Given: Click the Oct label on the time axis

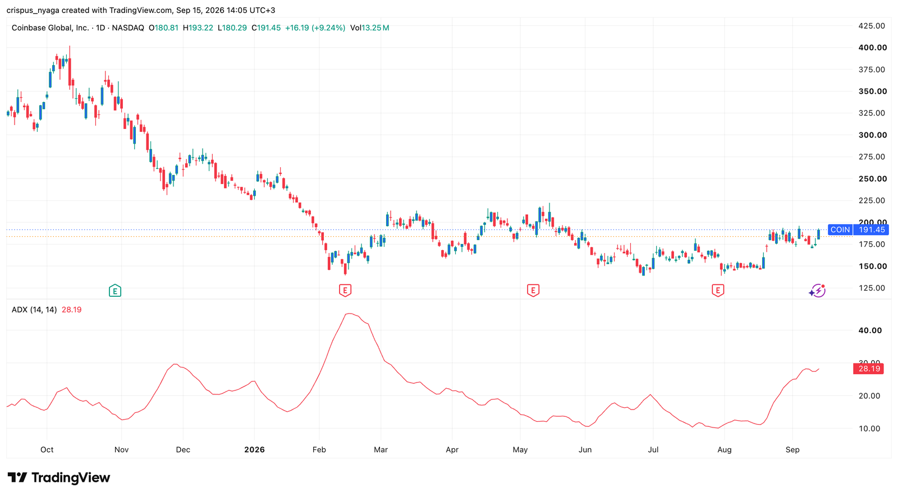Looking at the screenshot, I should coord(47,450).
